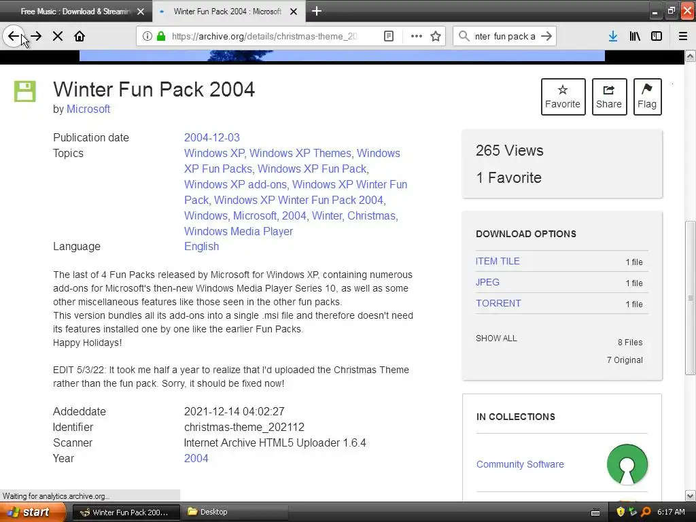This screenshot has height=522, width=696.
Task: Click the magnifier tray icon
Action: coord(646,512)
